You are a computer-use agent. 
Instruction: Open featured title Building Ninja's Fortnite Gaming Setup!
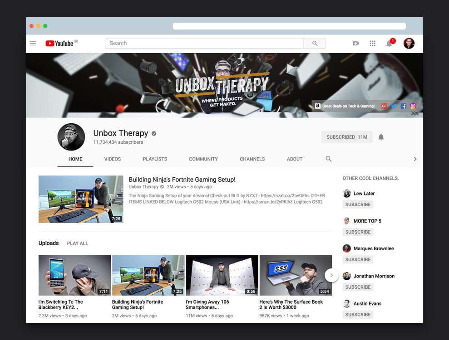(182, 180)
